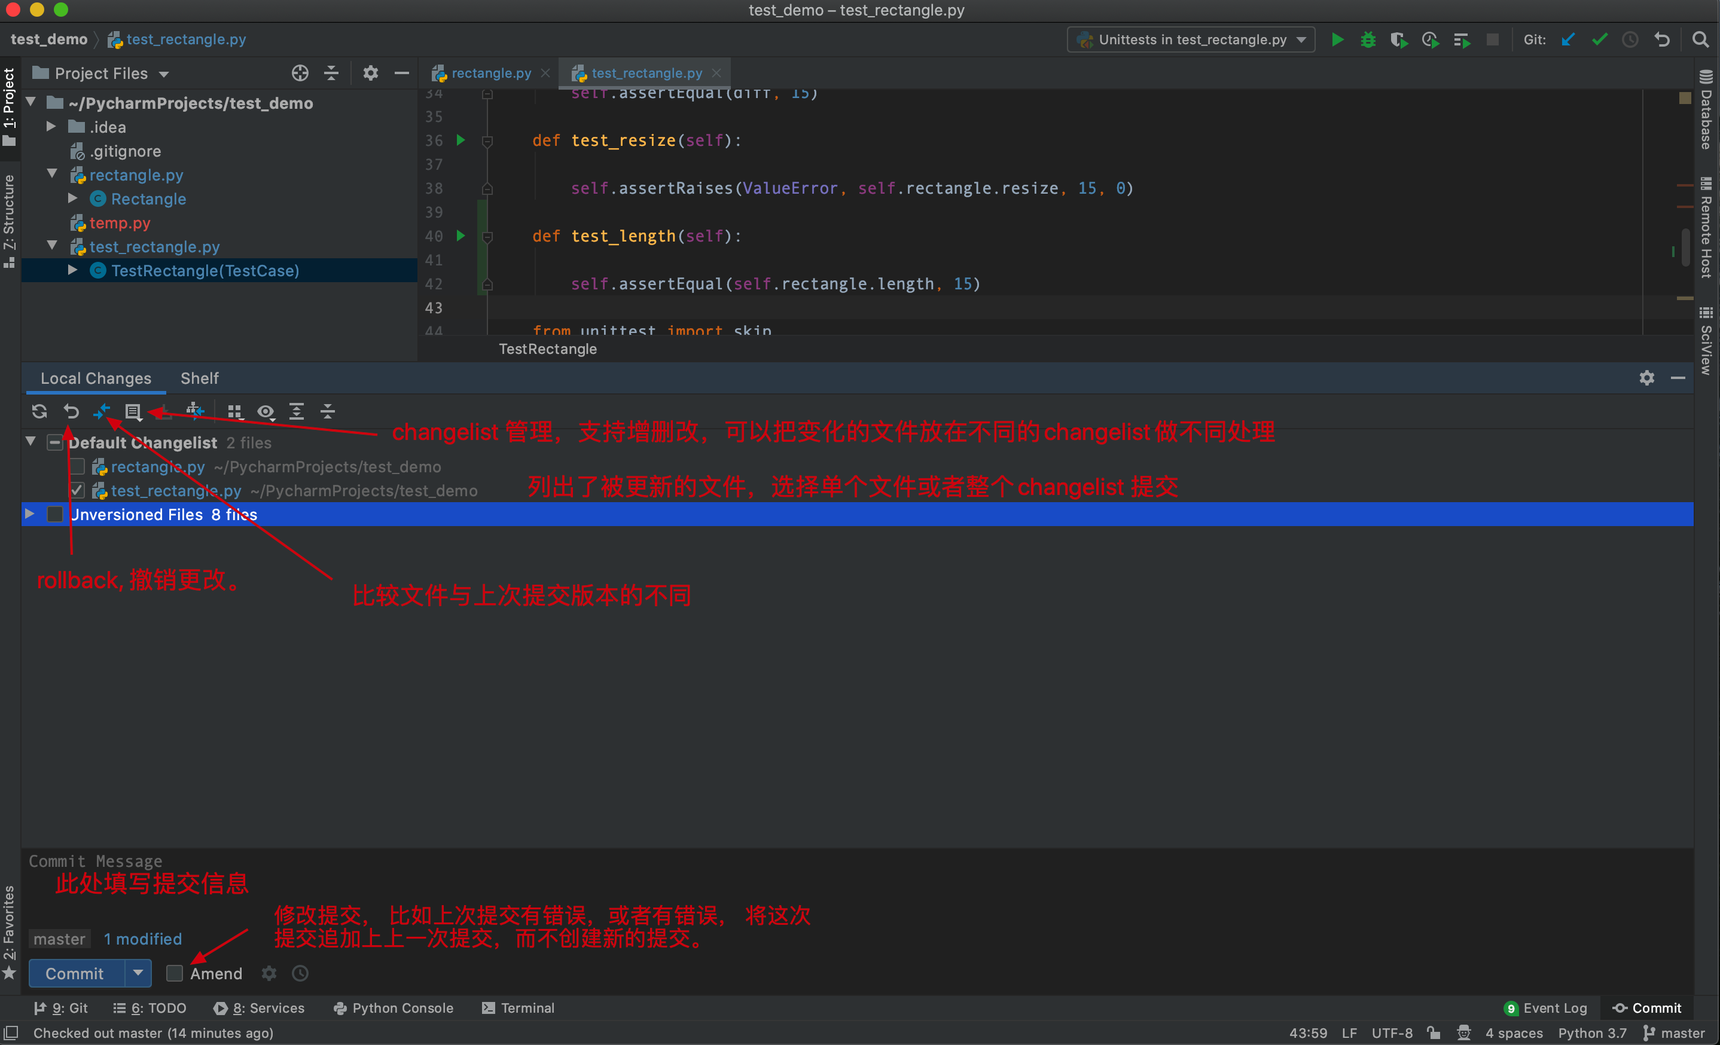Refresh the Local Changes list
Image resolution: width=1720 pixels, height=1045 pixels.
(39, 411)
